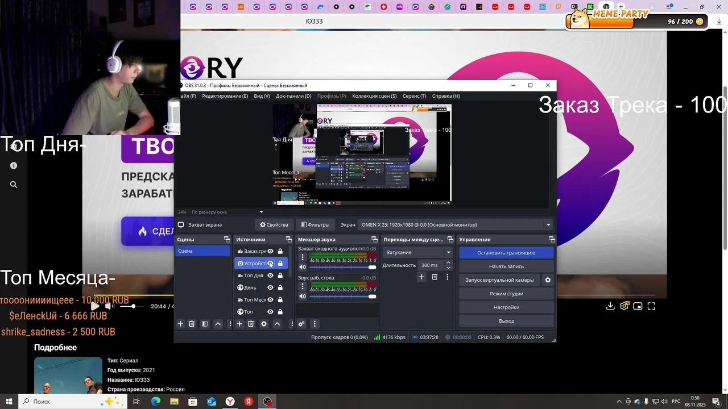Open File Explorer from the taskbar
The width and height of the screenshot is (728, 409).
tap(174, 402)
